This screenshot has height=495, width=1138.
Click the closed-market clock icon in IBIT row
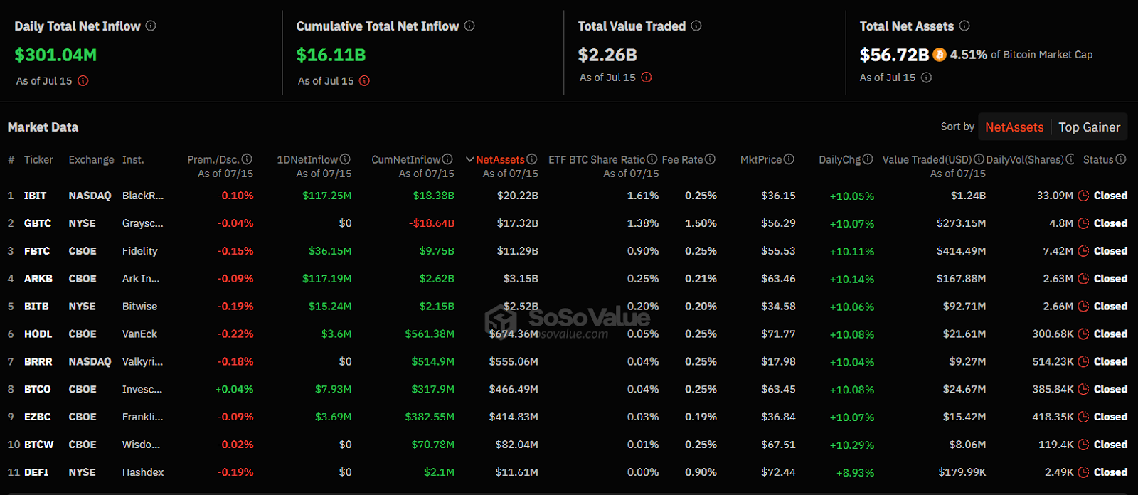point(1083,196)
